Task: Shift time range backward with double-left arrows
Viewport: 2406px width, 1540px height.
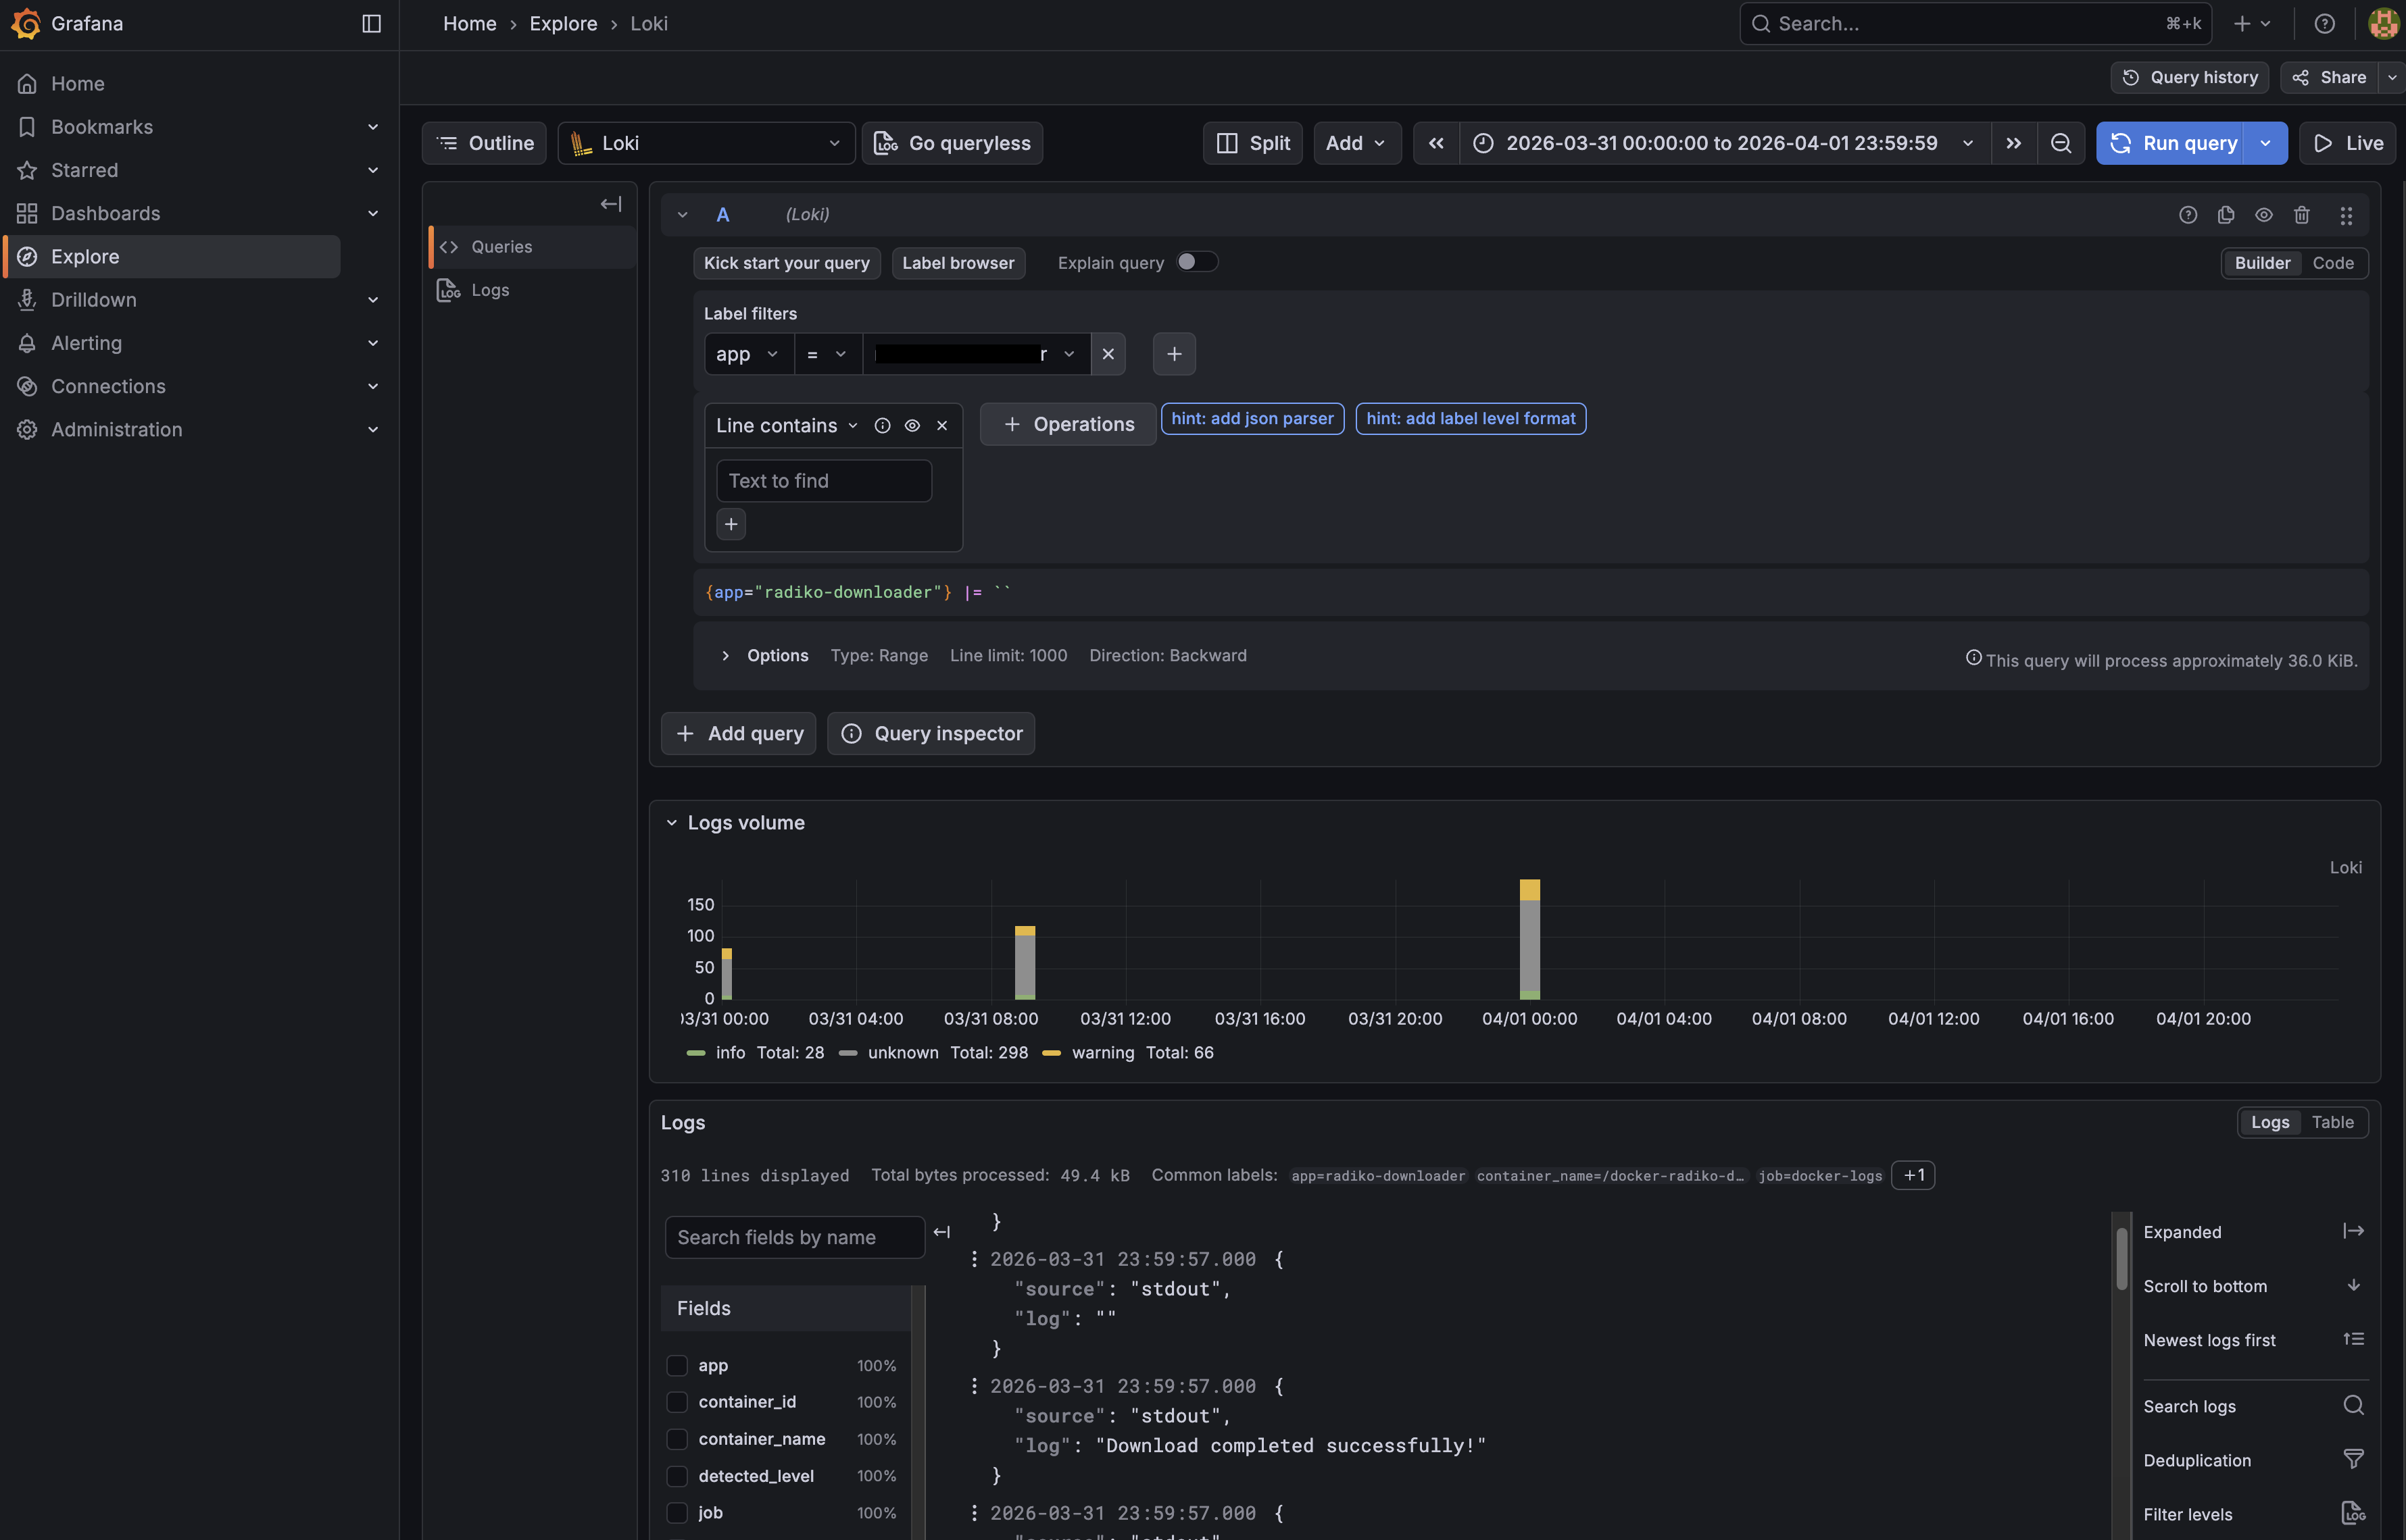Action: tap(1435, 143)
